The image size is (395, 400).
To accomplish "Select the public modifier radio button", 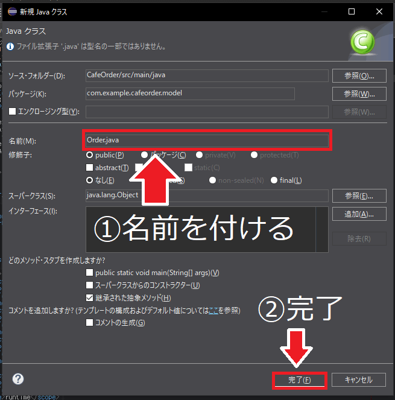I will tap(90, 155).
